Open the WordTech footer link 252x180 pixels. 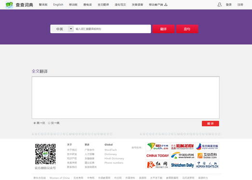110,150
